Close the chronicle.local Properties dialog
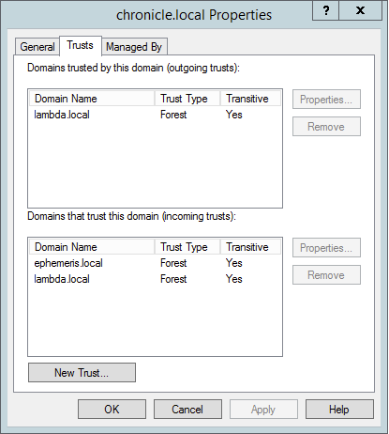 [361, 11]
